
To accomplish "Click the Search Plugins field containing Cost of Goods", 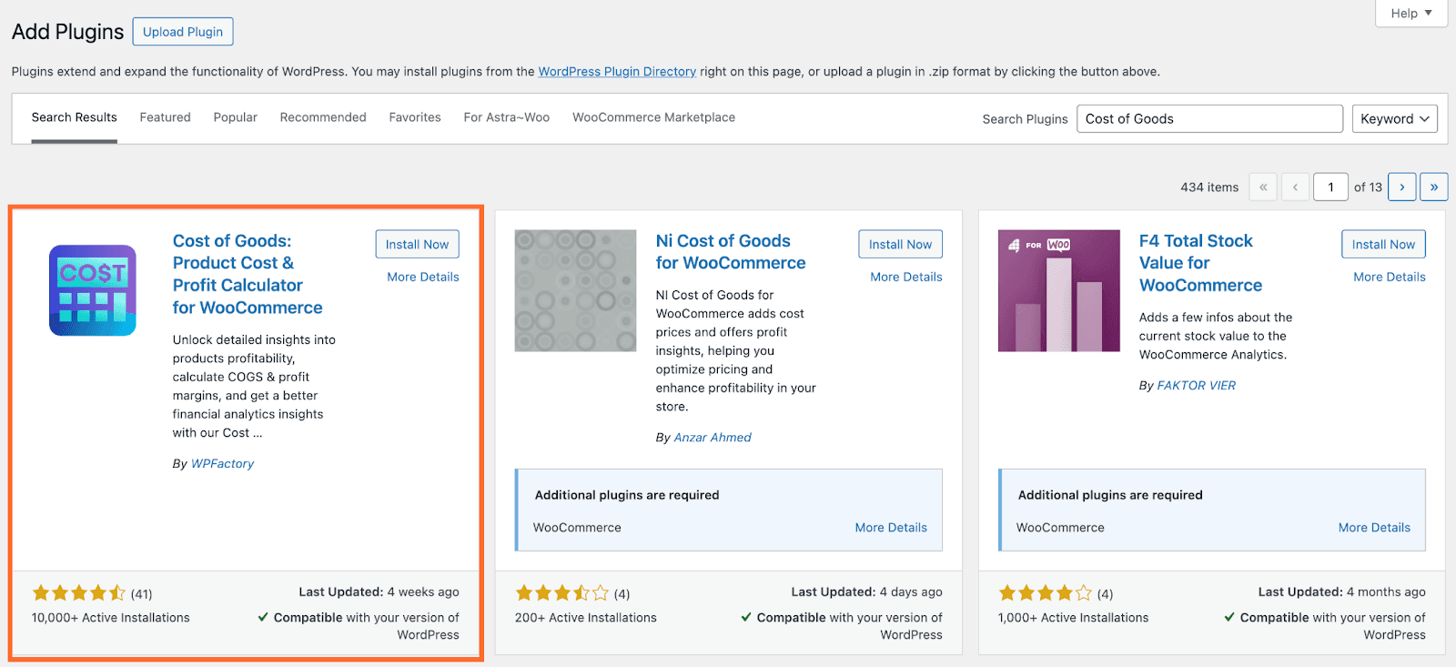I will point(1209,118).
